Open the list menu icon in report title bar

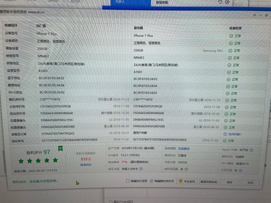(x=254, y=15)
